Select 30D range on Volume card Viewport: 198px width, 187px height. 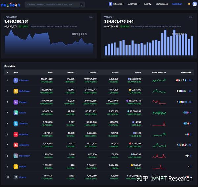(191, 17)
